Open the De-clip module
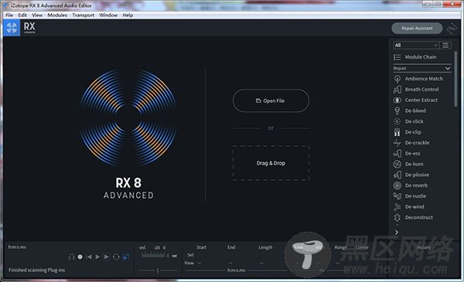Viewport: 464px width, 282px height. 408,132
